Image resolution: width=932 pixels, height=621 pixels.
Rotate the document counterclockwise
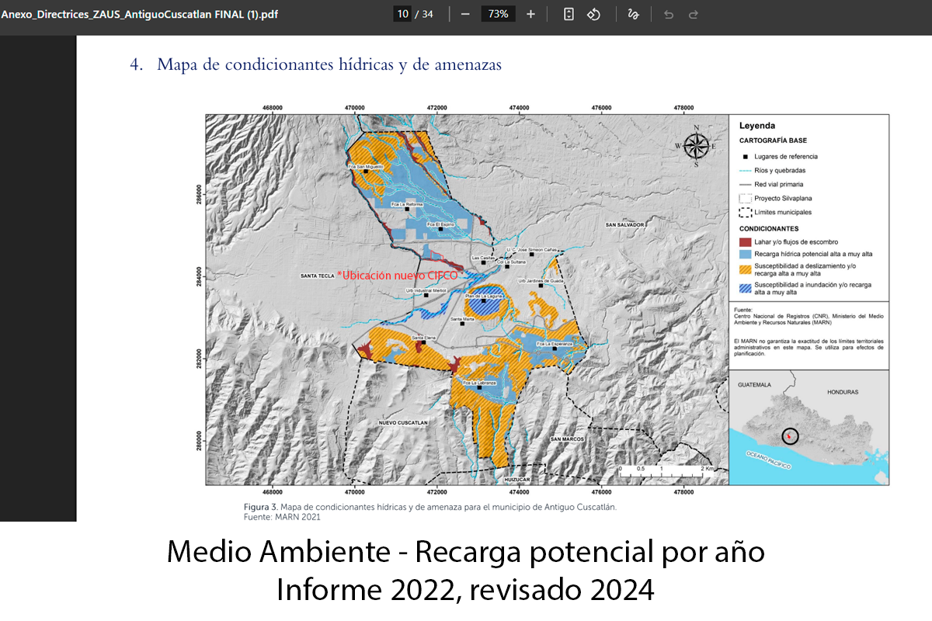click(x=593, y=14)
